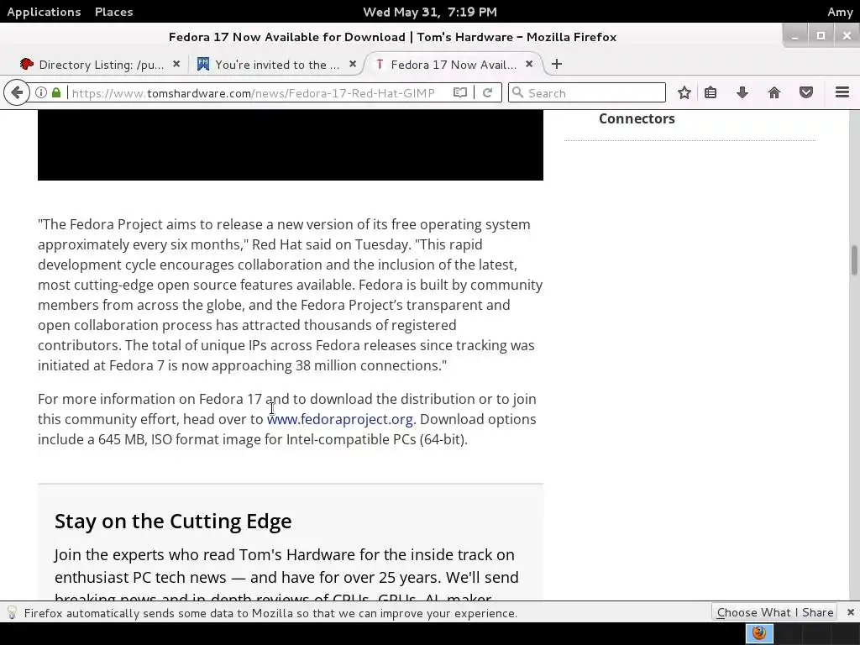This screenshot has width=860, height=645.
Task: Go to the Home page icon
Action: (773, 92)
